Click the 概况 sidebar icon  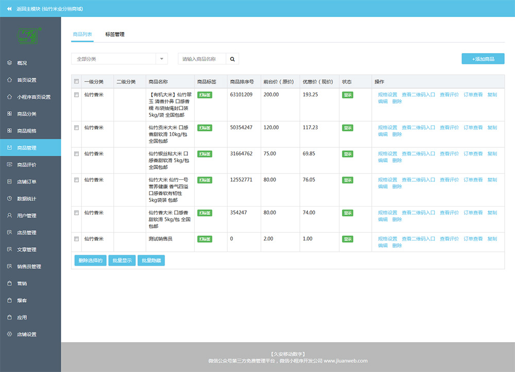coord(9,63)
